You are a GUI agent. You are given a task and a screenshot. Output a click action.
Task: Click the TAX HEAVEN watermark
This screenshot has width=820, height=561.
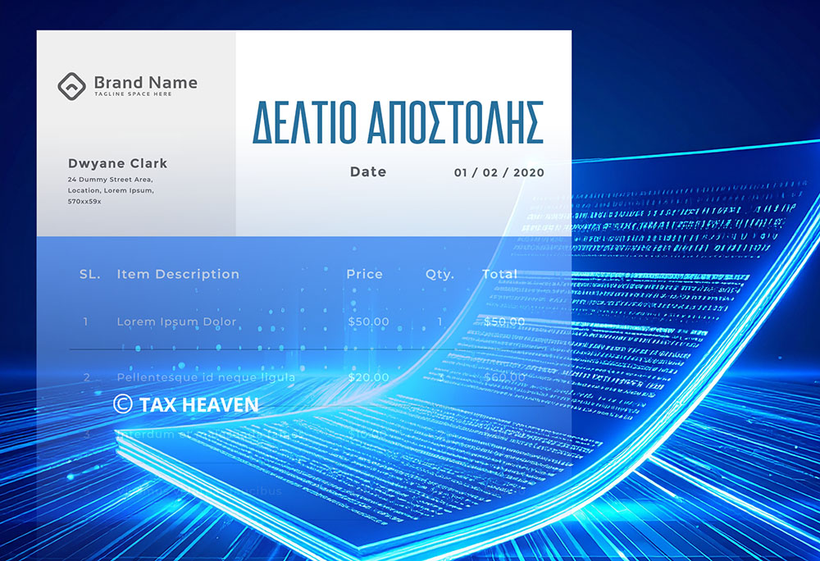tap(199, 404)
